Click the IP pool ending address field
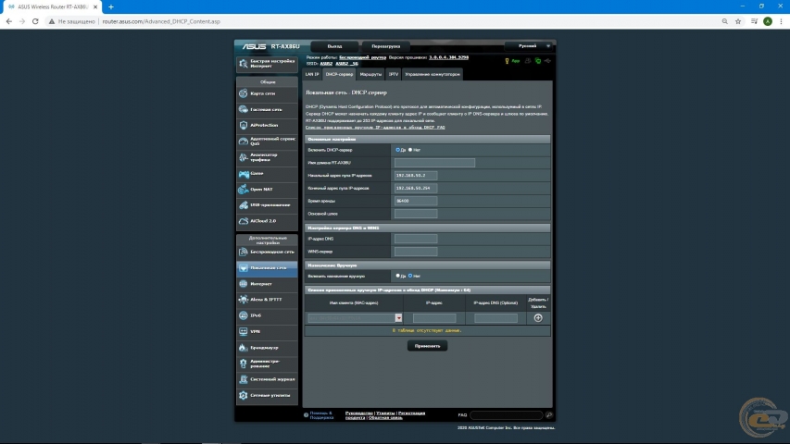The image size is (790, 444). (x=416, y=188)
